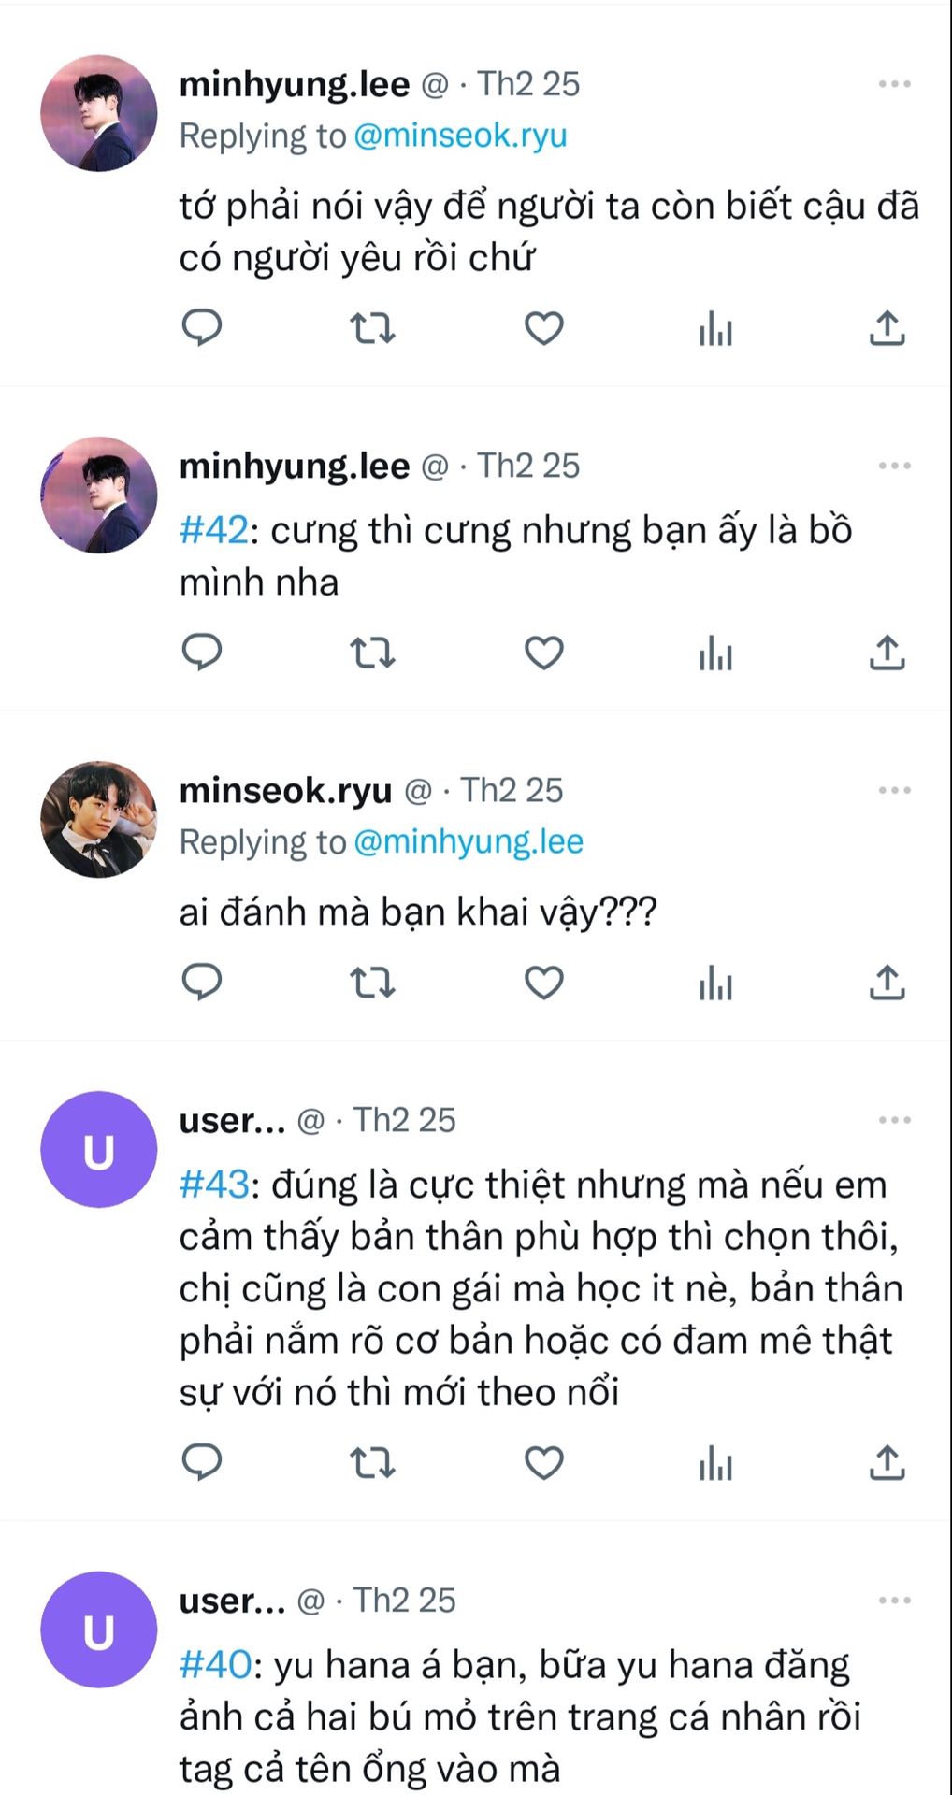The width and height of the screenshot is (952, 1795).
Task: Open the @minseok.ryu mention link
Action: (460, 136)
